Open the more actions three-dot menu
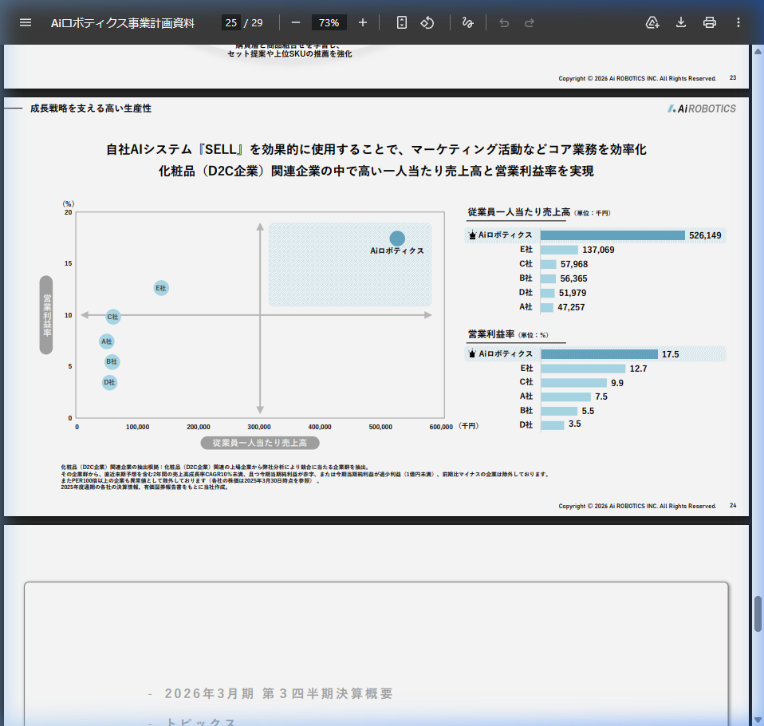 point(738,22)
